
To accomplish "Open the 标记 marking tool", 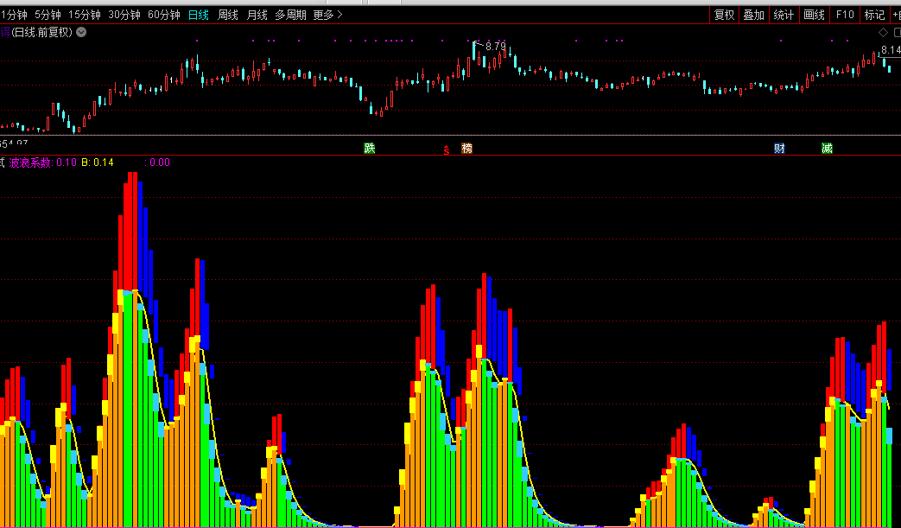I will [x=874, y=15].
